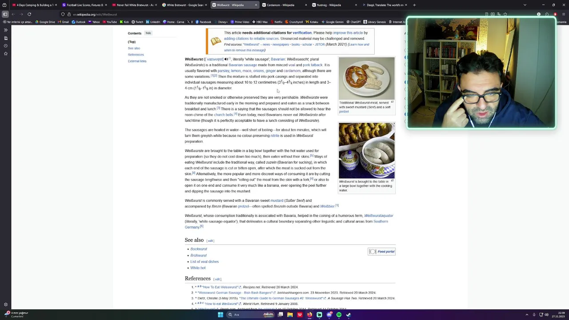Screen dimensions: 569x320
Task: Click the improve this article link
Action: point(348,32)
